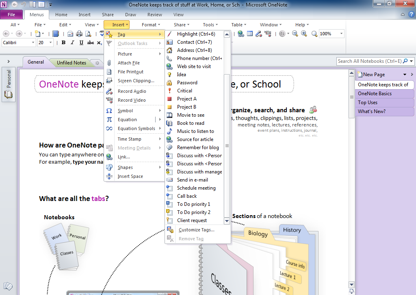Click the purple File button
Screen dimensions: 416x295
(11, 15)
